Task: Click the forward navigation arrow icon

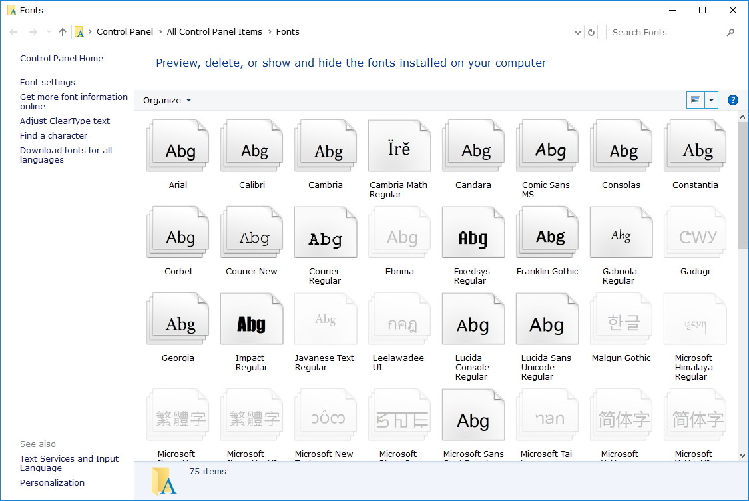Action: click(x=32, y=31)
